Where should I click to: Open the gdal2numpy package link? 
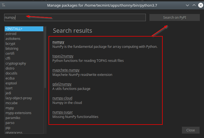[x=62, y=84]
